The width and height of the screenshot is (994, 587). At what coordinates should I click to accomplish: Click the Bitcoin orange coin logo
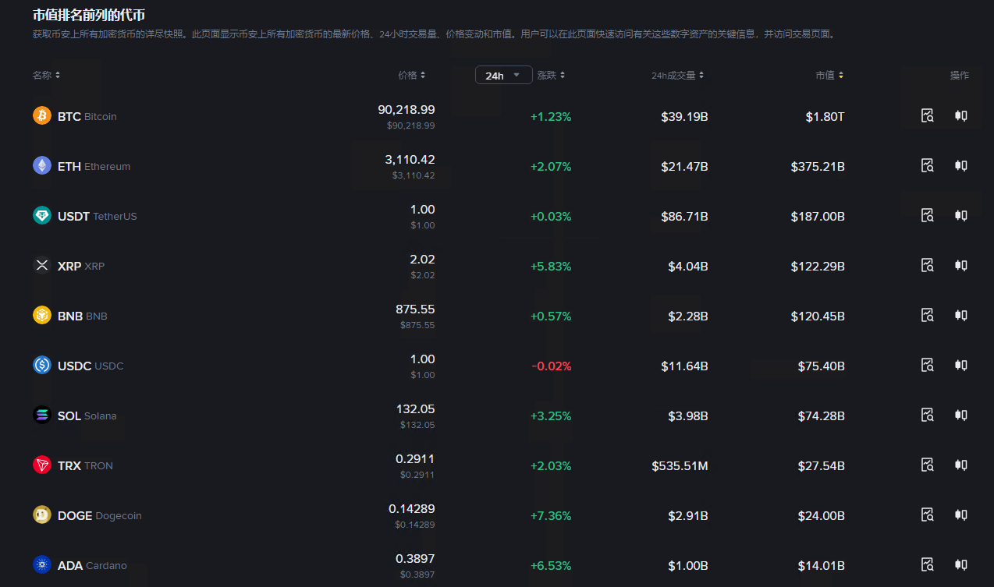click(42, 116)
